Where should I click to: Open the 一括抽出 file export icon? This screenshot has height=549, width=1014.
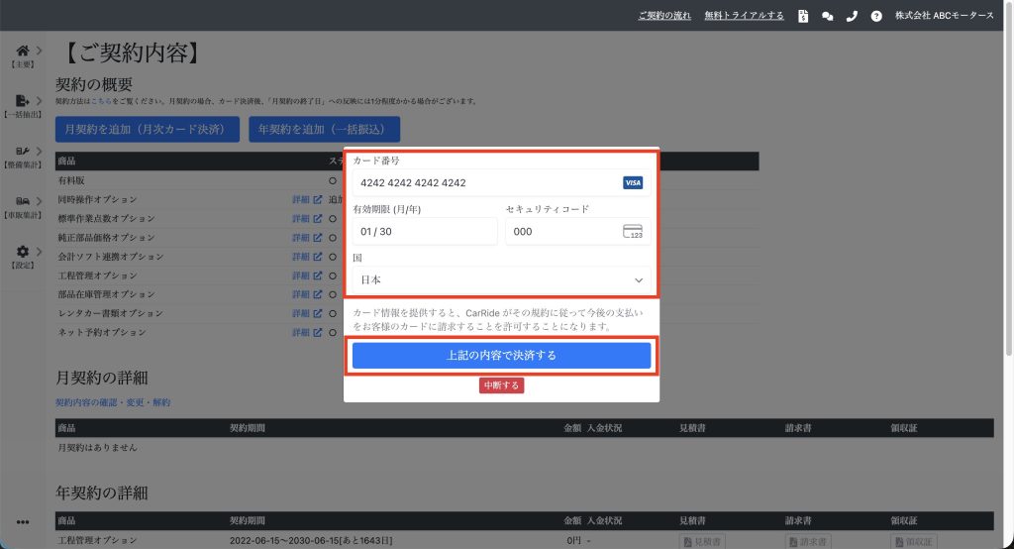[22, 100]
